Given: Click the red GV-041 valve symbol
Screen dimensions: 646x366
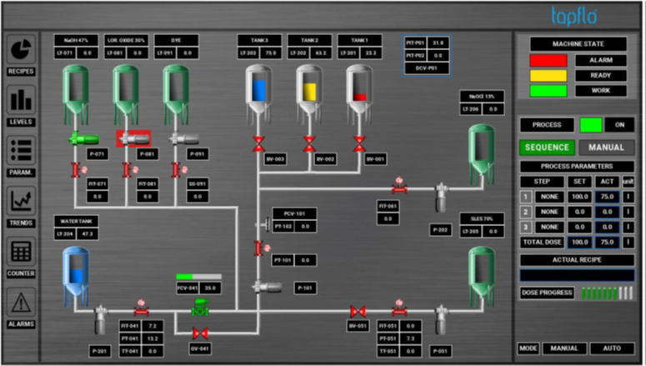Looking at the screenshot, I should 199,333.
